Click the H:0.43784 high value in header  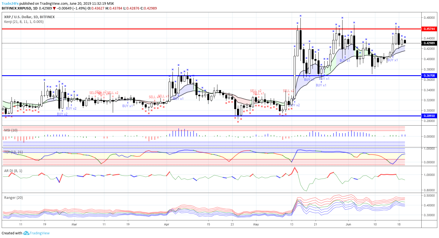114,8
